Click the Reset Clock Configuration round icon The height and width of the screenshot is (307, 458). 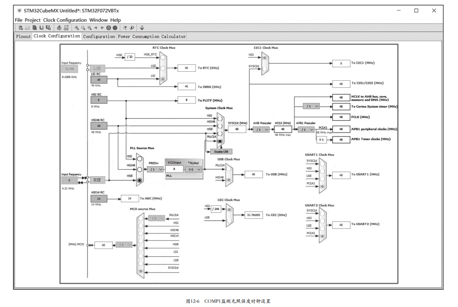pyautogui.click(x=108, y=28)
